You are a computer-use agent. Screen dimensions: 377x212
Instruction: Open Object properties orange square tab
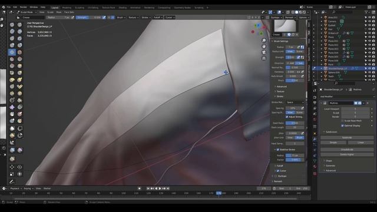[x=315, y=133]
